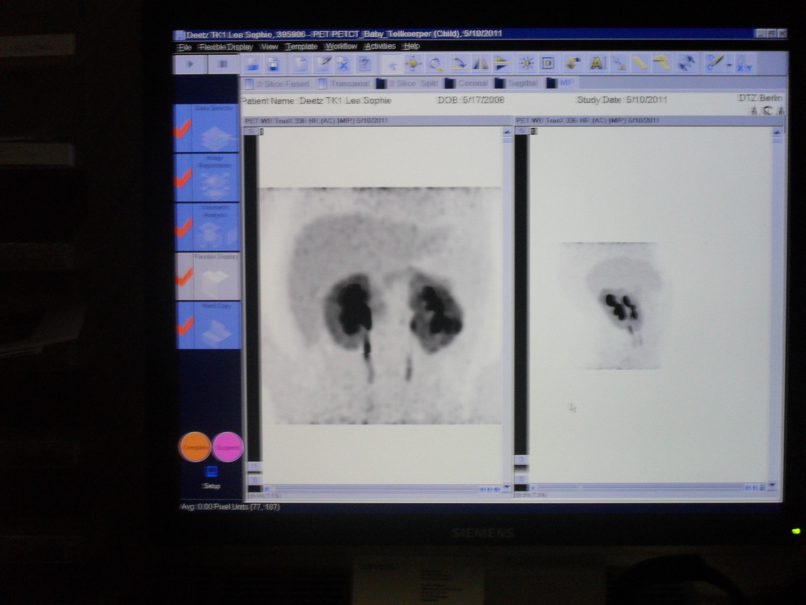Click the curved undo arrow icon
Viewport: 806px width, 605px height.
tap(572, 63)
